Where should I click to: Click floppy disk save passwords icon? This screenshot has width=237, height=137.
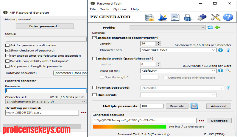pyautogui.click(x=194, y=106)
